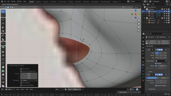The image size is (171, 96).
Task: Open the viewport Options dropdown
Action: pos(137,7)
